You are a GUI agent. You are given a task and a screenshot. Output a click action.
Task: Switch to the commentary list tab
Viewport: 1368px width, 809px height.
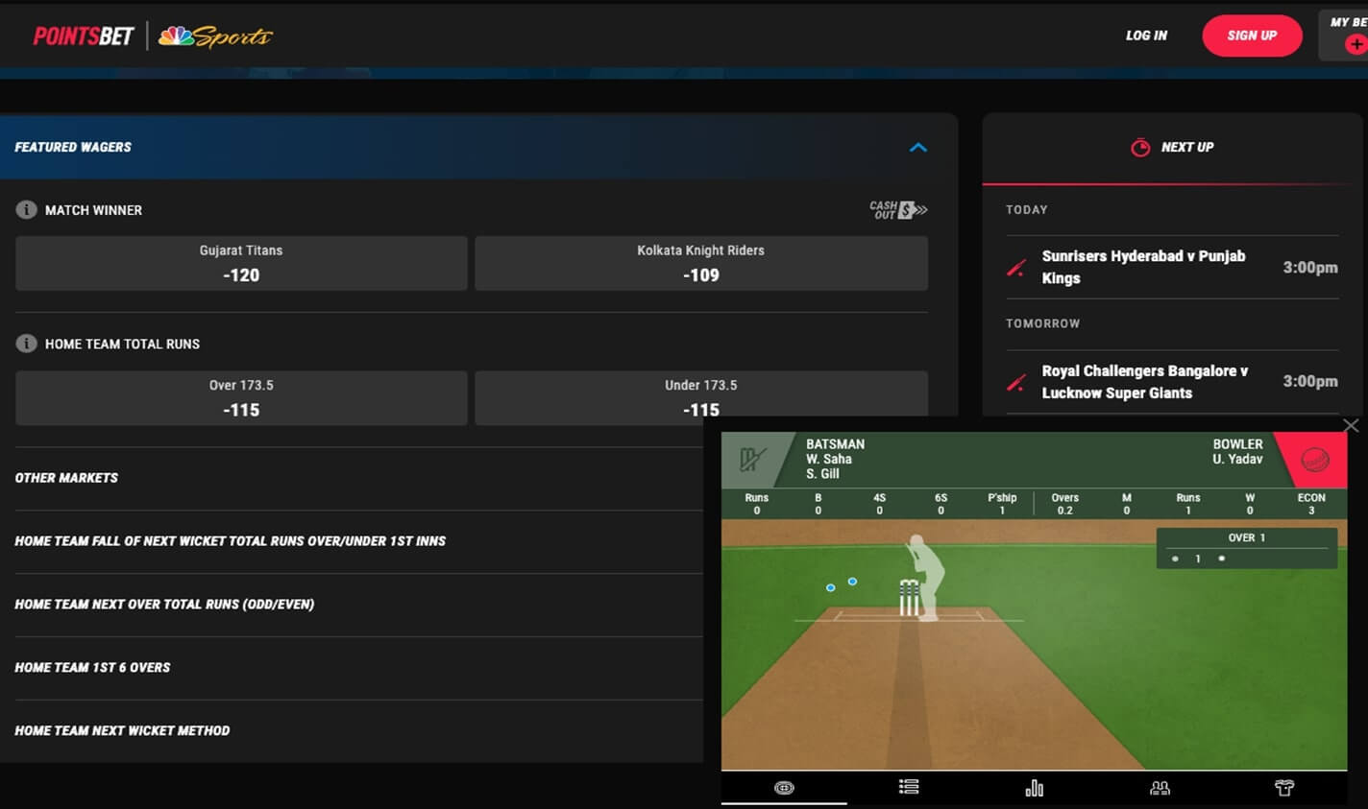909,787
